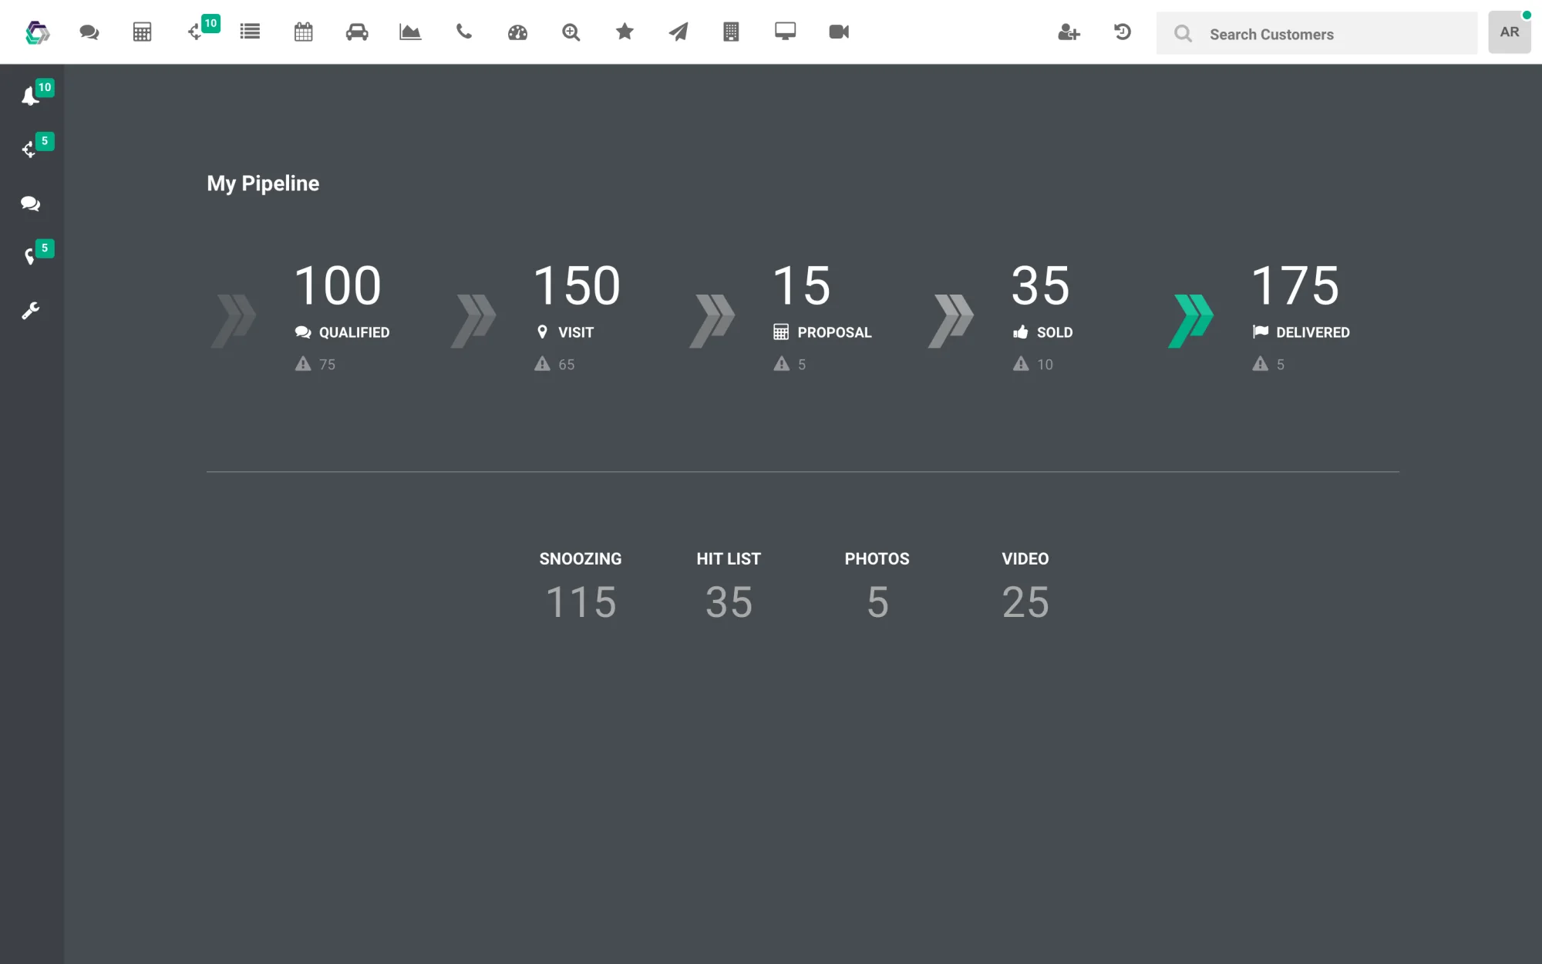Open the star favorites icon
This screenshot has height=964, width=1542.
[625, 32]
